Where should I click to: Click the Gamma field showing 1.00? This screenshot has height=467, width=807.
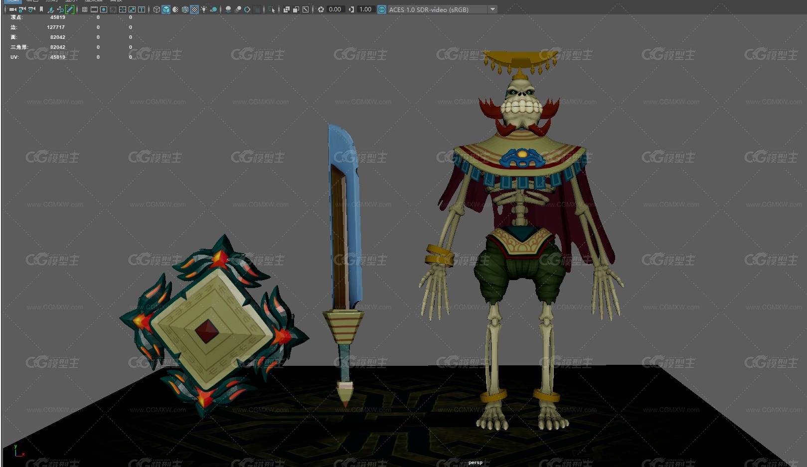click(366, 9)
